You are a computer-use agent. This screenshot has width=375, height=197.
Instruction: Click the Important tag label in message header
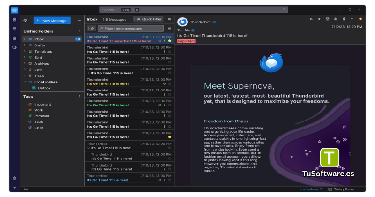pos(186,41)
